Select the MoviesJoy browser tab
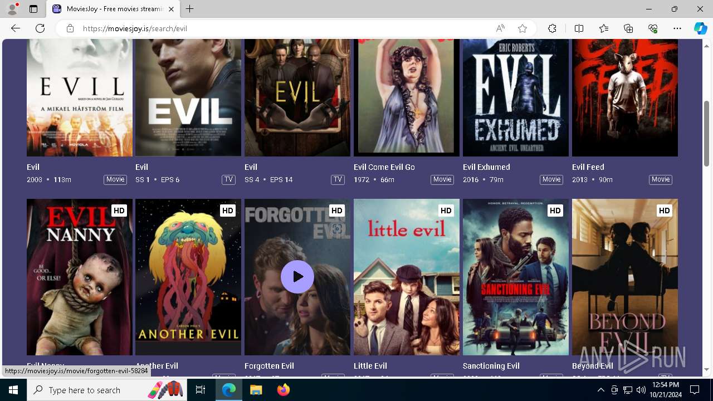Image resolution: width=713 pixels, height=401 pixels. [x=113, y=9]
